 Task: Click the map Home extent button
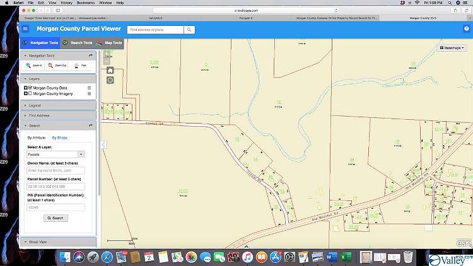pyautogui.click(x=110, y=71)
